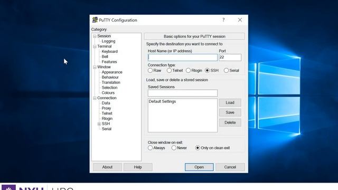Open the Keyboard category
338x190 pixels.
point(109,52)
